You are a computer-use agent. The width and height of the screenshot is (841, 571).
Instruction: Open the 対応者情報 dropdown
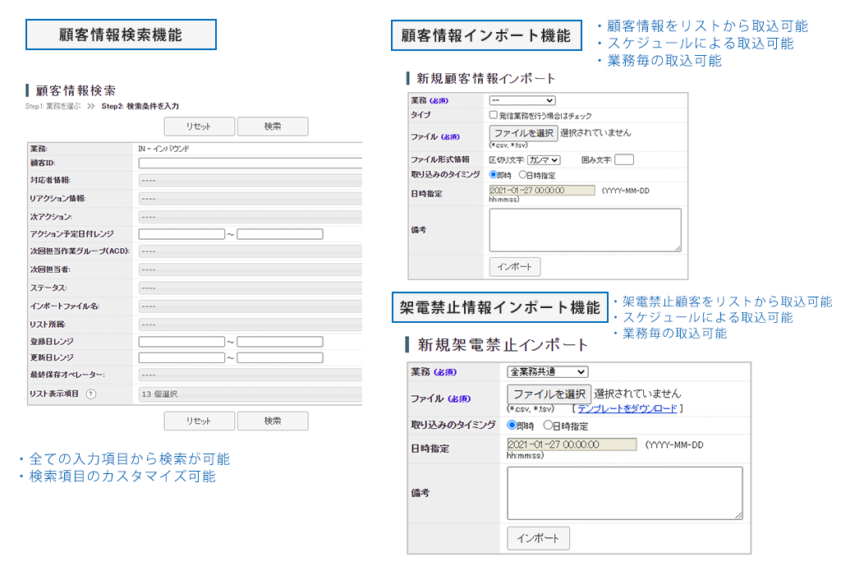point(250,180)
